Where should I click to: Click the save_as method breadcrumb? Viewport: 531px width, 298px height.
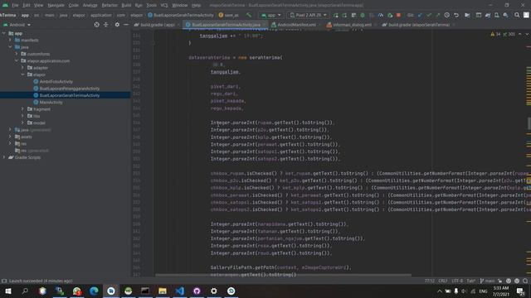pos(229,15)
